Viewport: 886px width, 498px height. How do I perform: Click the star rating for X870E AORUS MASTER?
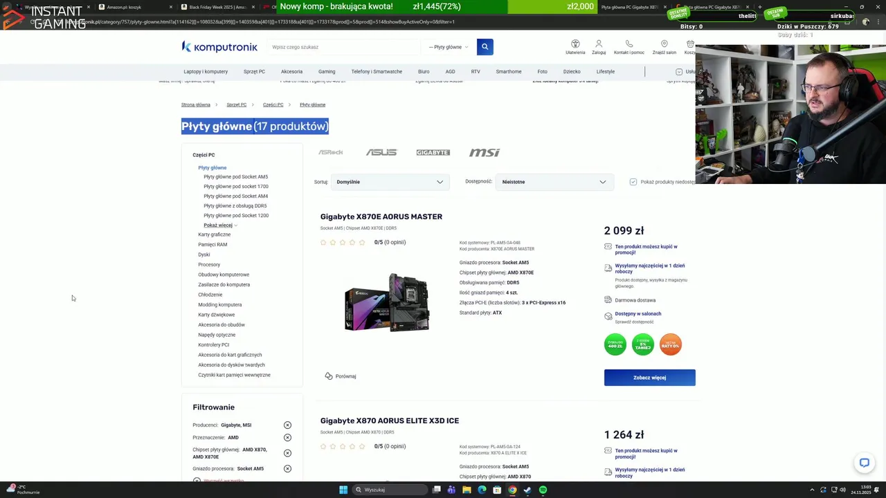tap(343, 242)
